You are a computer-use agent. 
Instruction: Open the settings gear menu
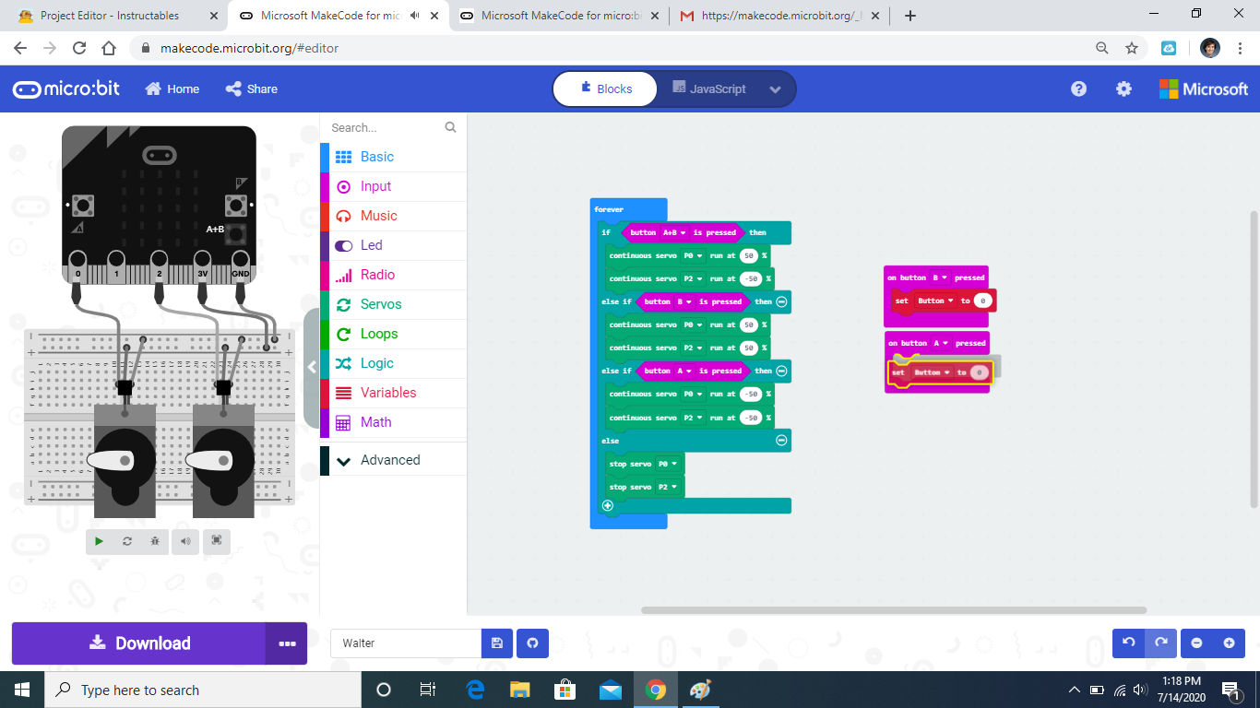[x=1123, y=89]
